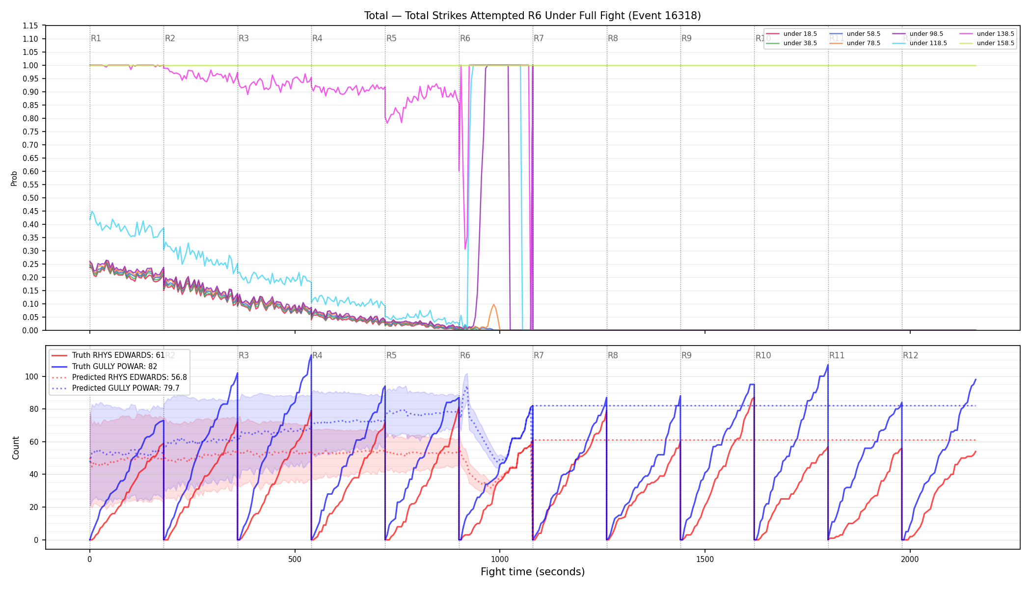Click the "Predicted RHYS EDWARDS: 56.8" legend label
The height and width of the screenshot is (589, 1031).
(x=130, y=377)
